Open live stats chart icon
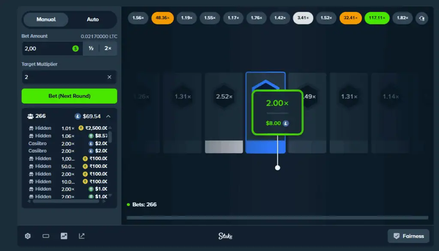 64,236
